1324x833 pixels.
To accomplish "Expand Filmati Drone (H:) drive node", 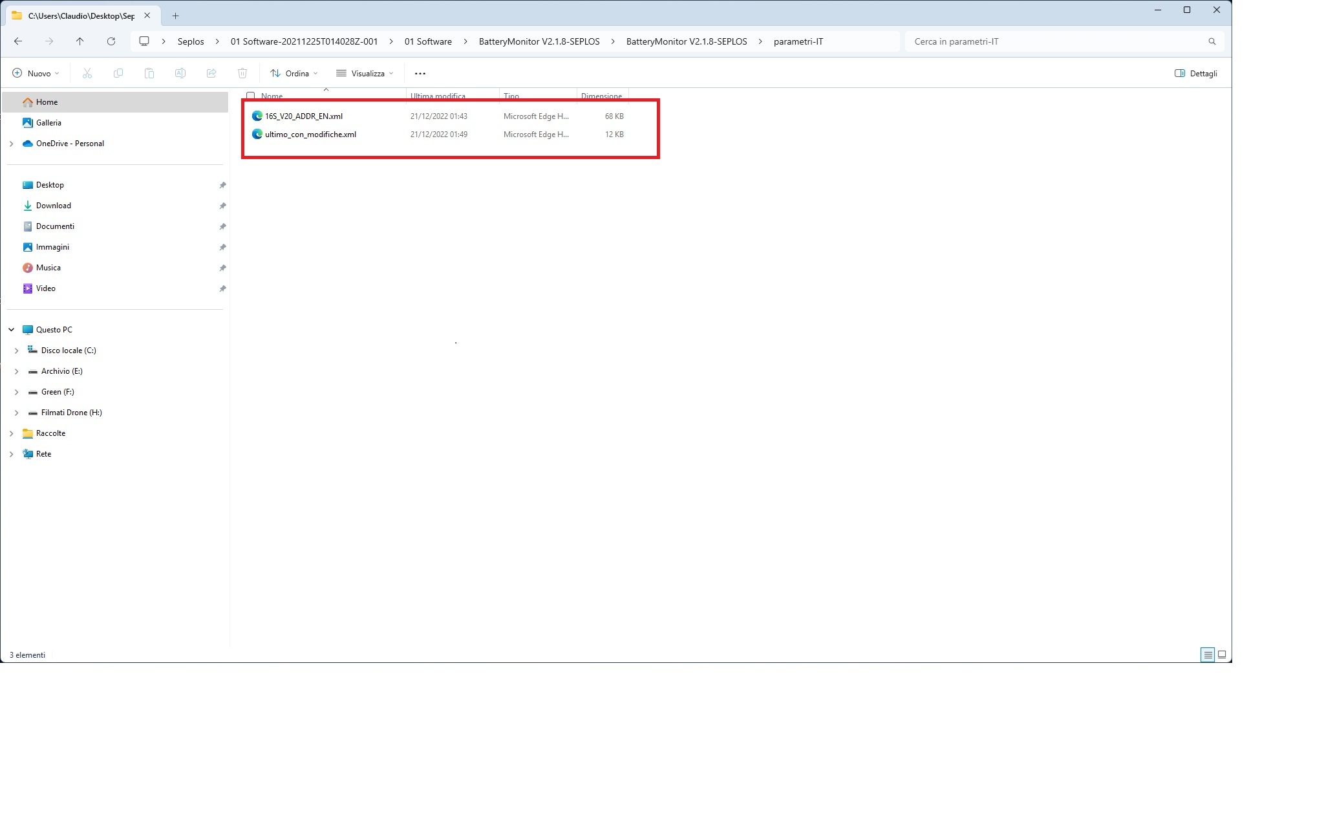I will 16,413.
